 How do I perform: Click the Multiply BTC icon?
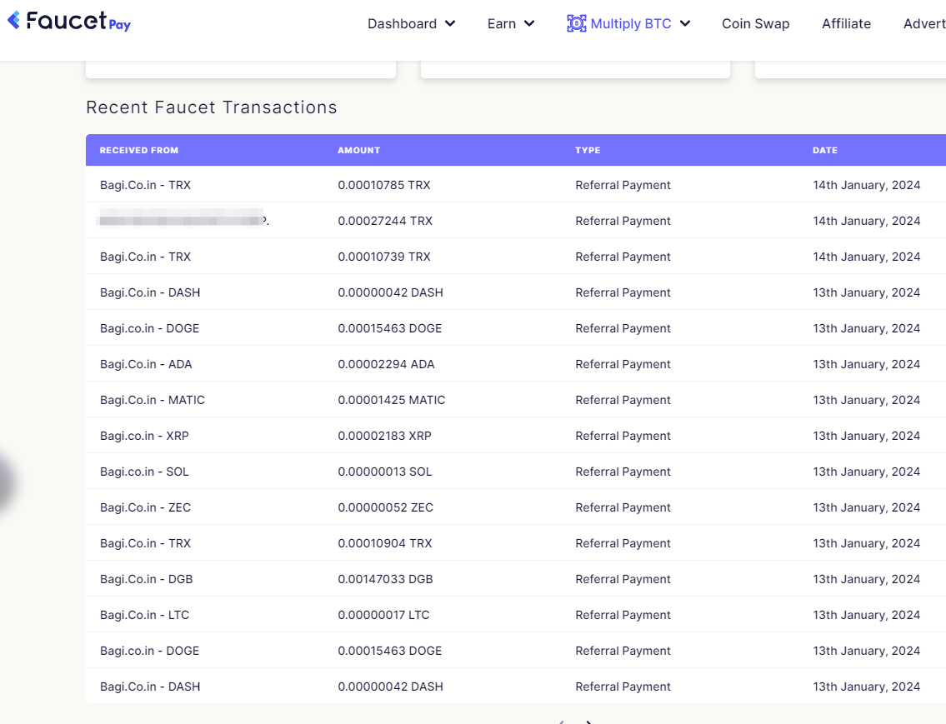pos(576,23)
